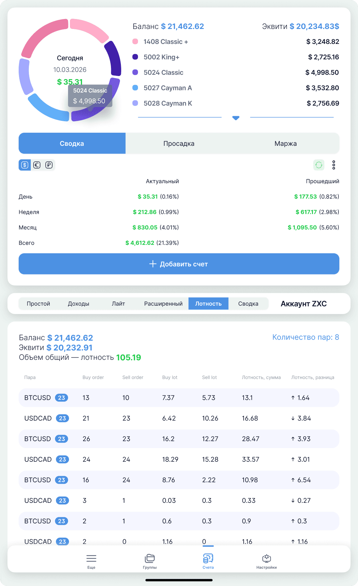This screenshot has height=586, width=358.
Task: Click the green refresh icon
Action: [x=319, y=165]
